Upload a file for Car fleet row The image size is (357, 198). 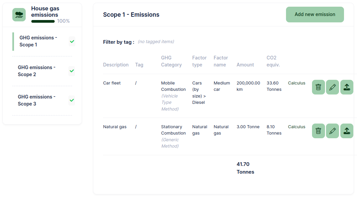pyautogui.click(x=347, y=87)
